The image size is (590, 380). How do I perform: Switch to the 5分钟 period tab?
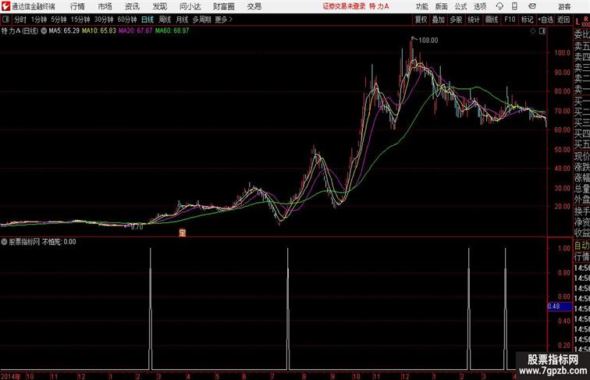click(x=59, y=20)
